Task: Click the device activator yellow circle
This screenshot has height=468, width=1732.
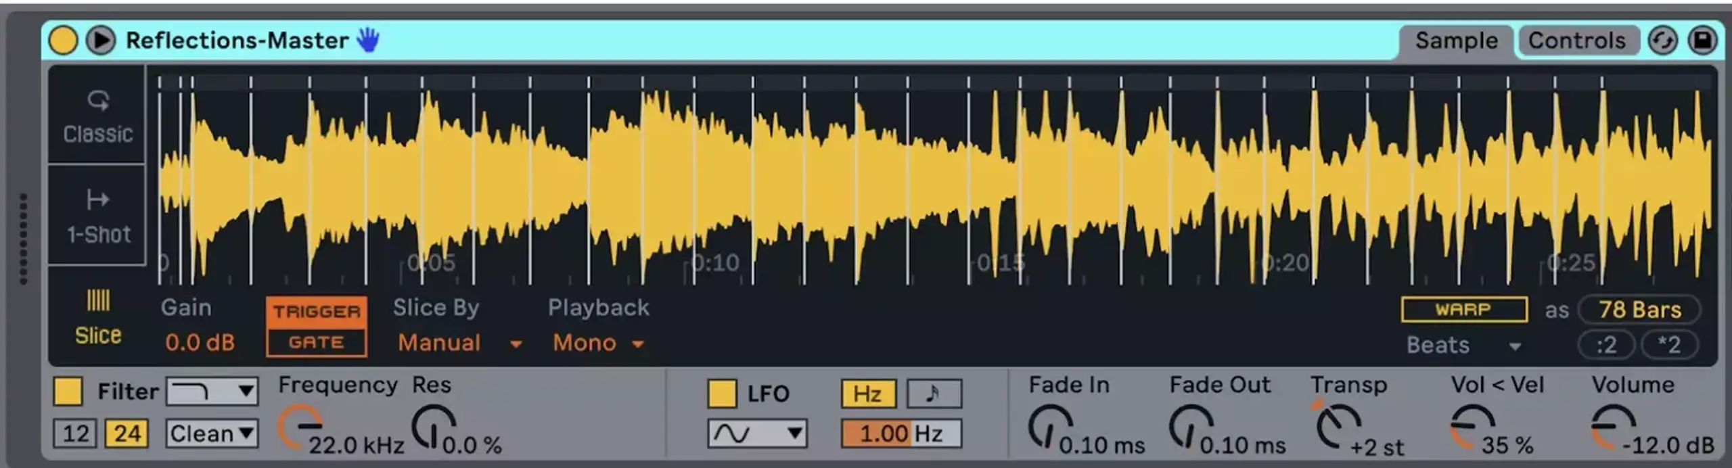Action: pyautogui.click(x=63, y=41)
